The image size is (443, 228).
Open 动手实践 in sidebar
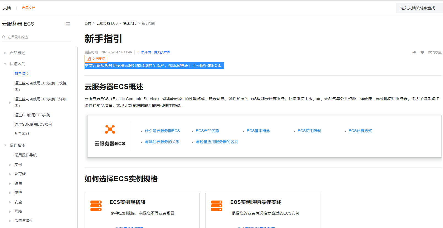(22, 134)
